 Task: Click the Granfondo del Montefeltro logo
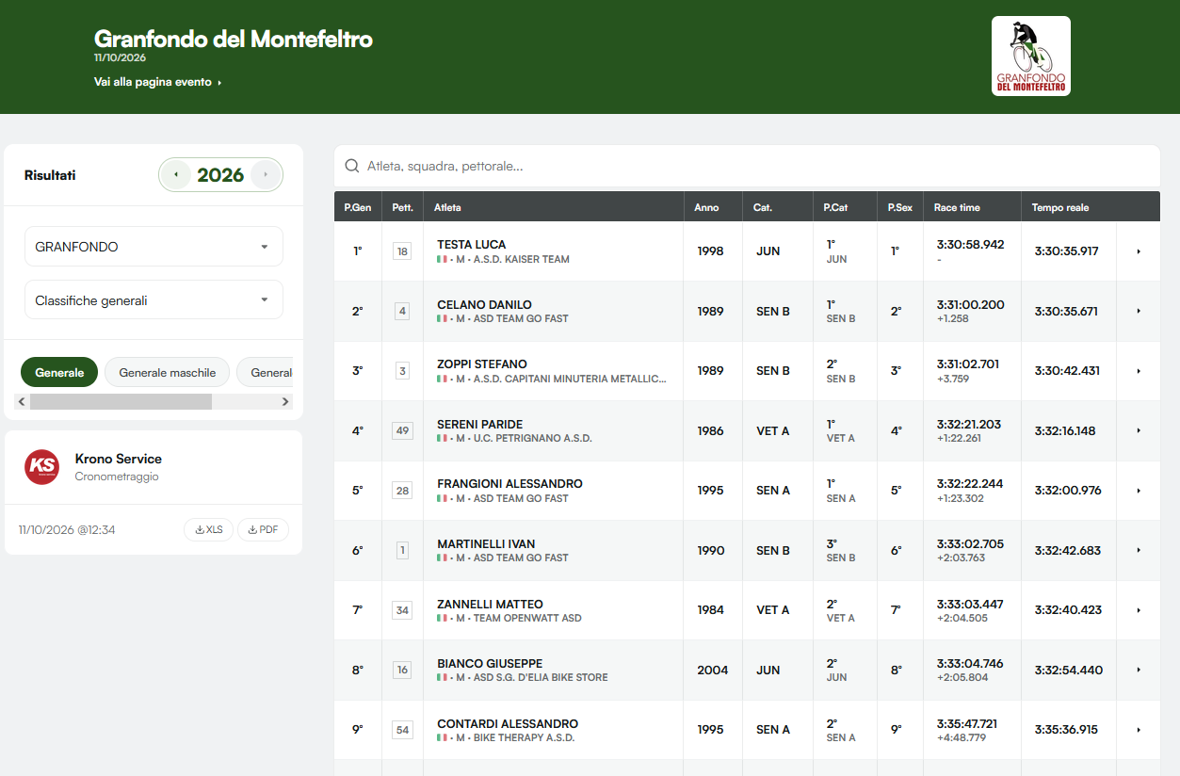(x=1031, y=57)
